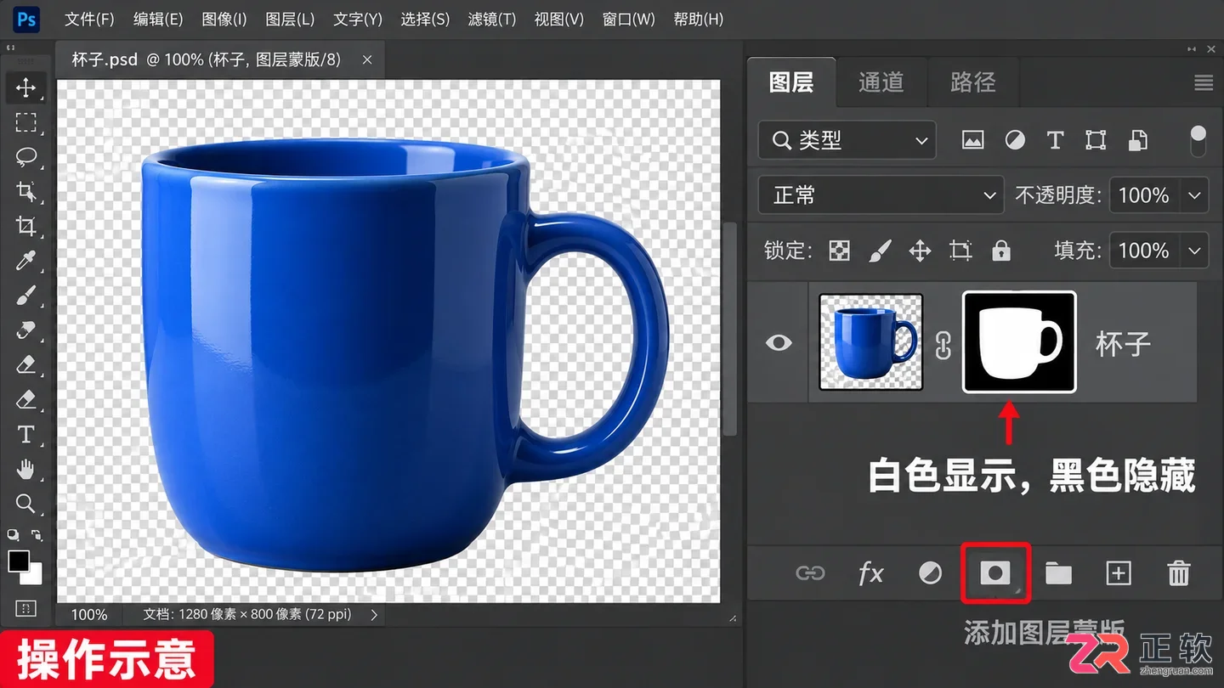Filter layers by pixel layer icon

pyautogui.click(x=973, y=140)
